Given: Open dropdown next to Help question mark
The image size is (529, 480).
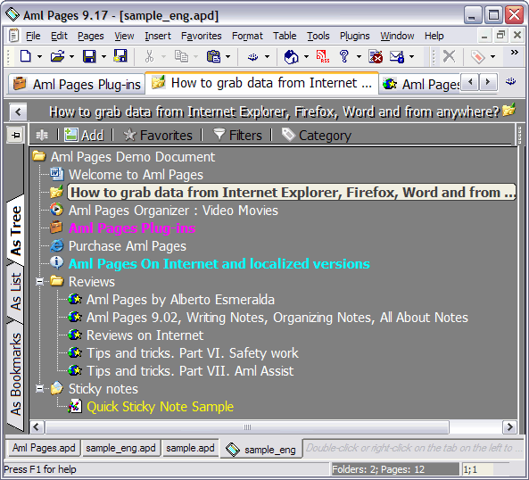Looking at the screenshot, I should pyautogui.click(x=359, y=56).
